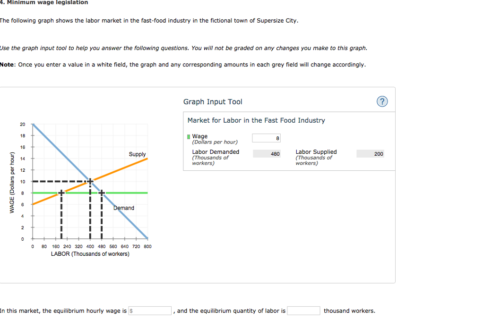Click the left cross marker on the green line
484x327 pixels.
tap(61, 193)
